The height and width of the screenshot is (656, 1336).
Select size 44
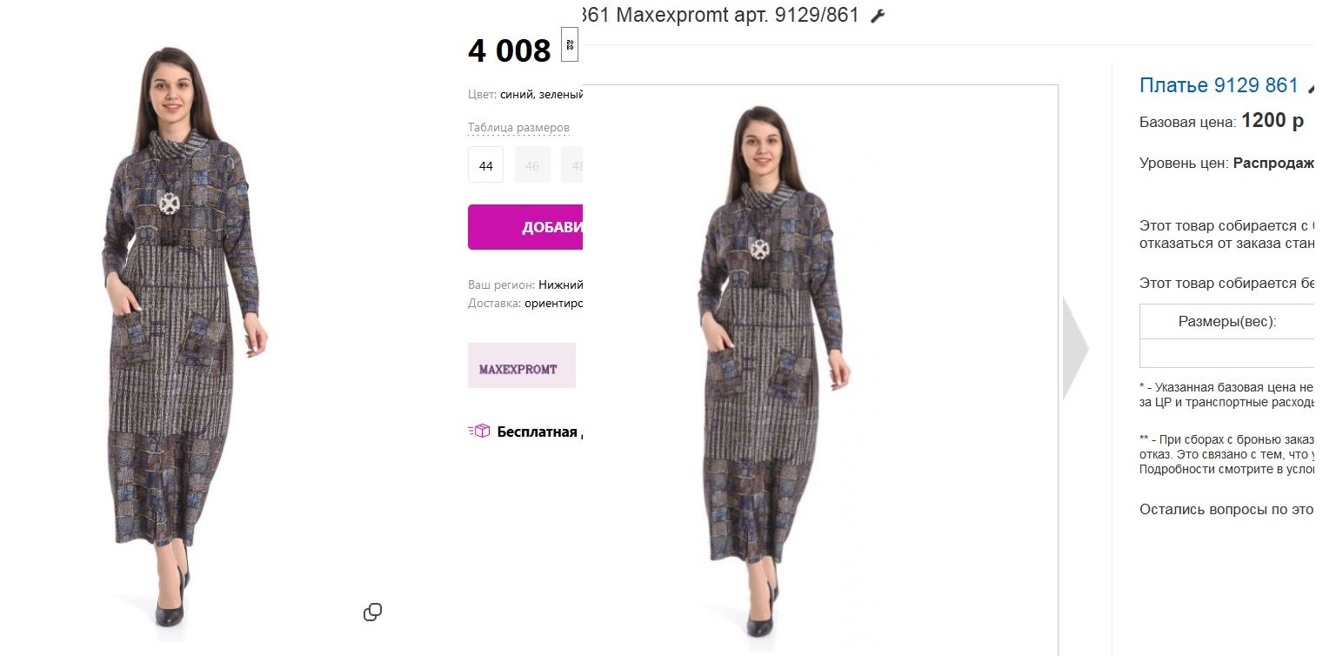tap(485, 165)
